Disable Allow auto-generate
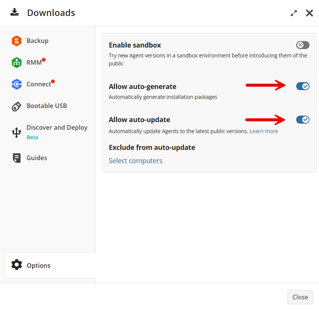319x310 pixels. tap(303, 86)
